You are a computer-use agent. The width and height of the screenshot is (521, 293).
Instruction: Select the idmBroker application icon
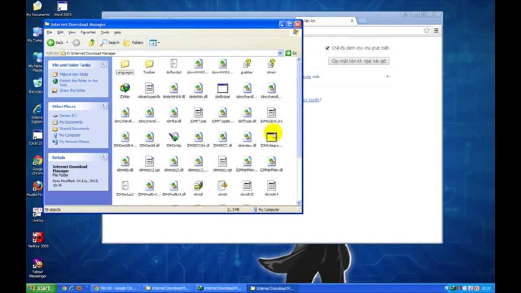(x=223, y=88)
